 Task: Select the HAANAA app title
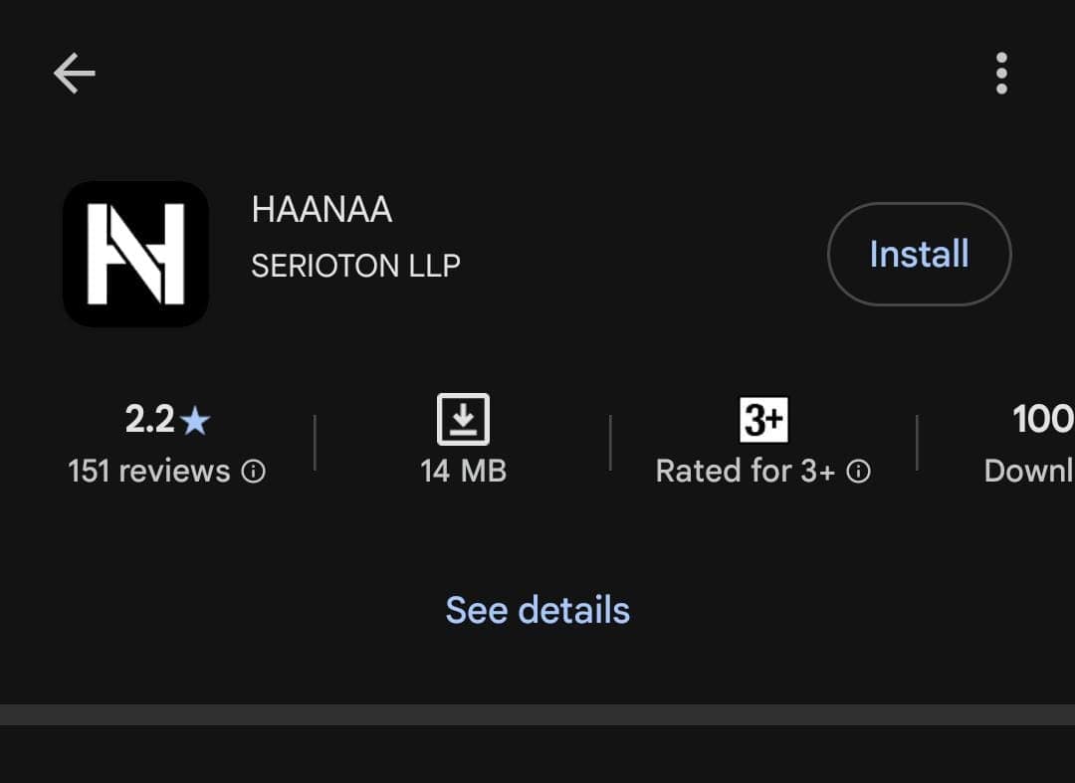pyautogui.click(x=322, y=210)
